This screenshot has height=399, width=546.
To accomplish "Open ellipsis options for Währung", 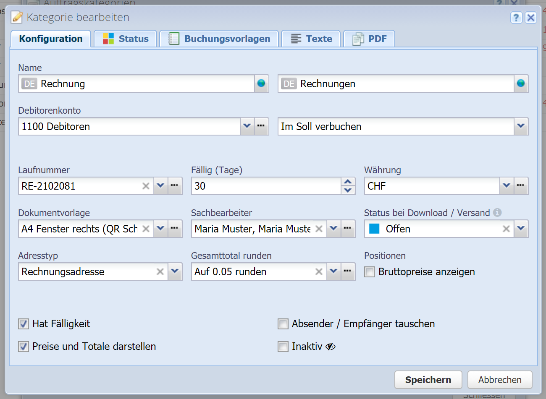I will coord(521,186).
